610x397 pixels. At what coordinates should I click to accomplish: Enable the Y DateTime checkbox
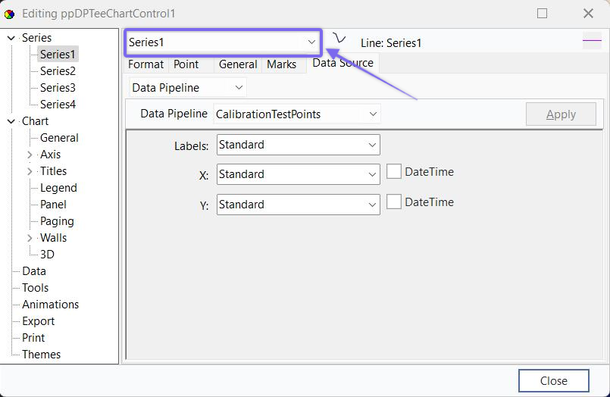pyautogui.click(x=394, y=202)
